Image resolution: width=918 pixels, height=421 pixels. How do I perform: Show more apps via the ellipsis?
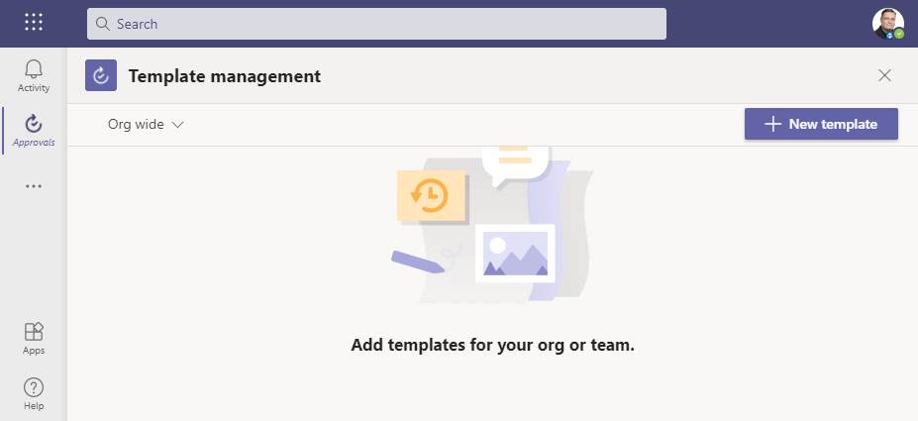(34, 186)
